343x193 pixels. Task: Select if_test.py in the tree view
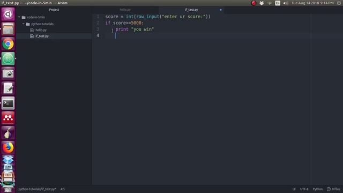(x=42, y=36)
